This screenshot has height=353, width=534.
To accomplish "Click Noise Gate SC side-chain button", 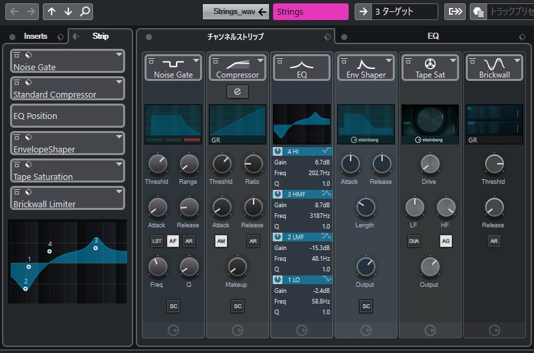I will point(173,306).
